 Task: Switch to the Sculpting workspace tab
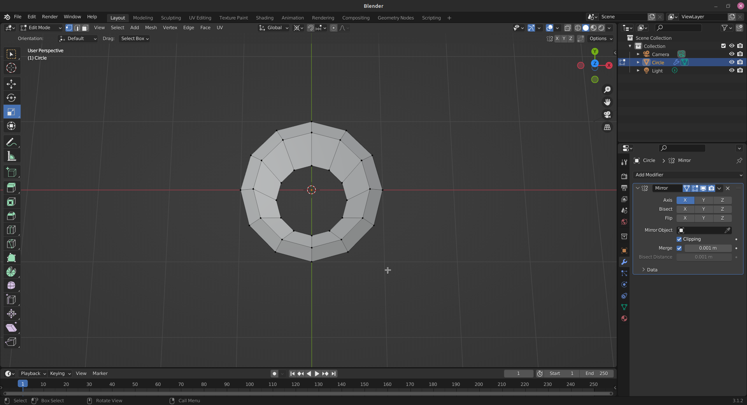[171, 18]
